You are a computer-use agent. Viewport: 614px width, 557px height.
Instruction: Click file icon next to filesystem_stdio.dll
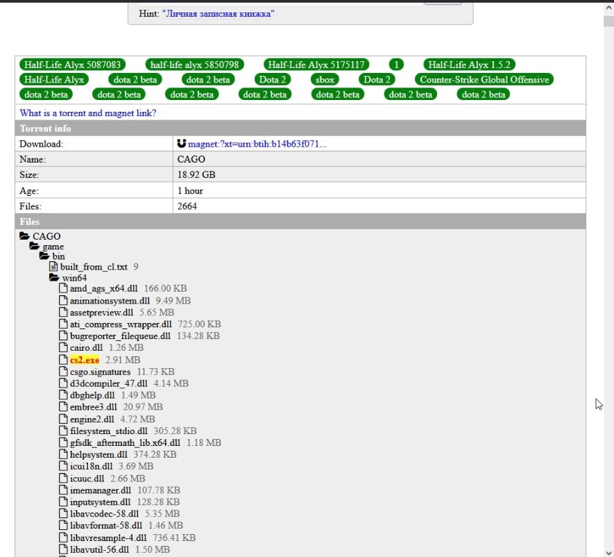(63, 431)
